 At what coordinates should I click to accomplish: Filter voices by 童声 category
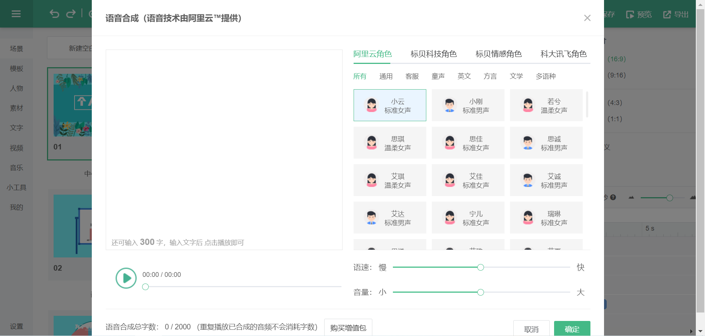point(438,76)
